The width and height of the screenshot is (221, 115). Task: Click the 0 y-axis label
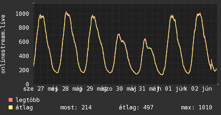[27, 84]
